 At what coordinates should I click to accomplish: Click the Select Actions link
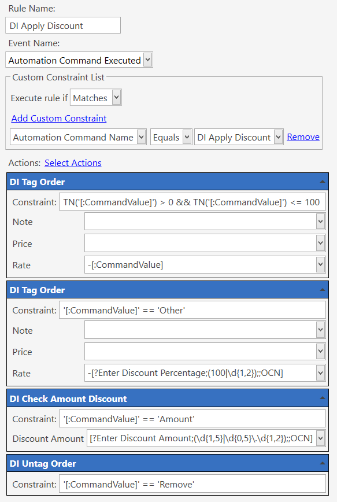tap(73, 163)
